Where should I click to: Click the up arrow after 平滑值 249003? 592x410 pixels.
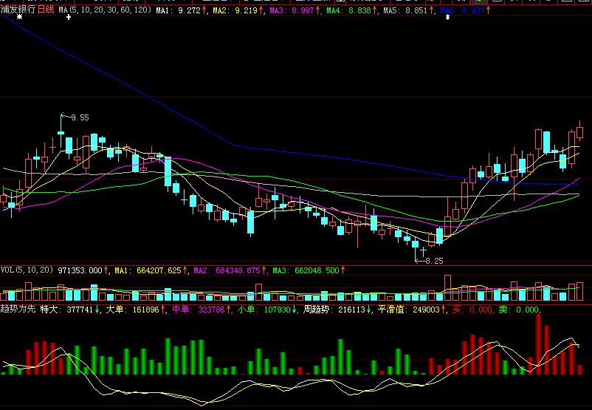[444, 310]
